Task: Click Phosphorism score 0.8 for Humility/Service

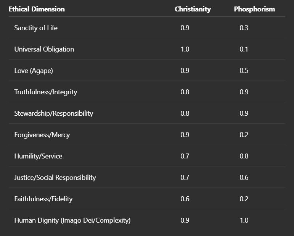Action: (244, 156)
